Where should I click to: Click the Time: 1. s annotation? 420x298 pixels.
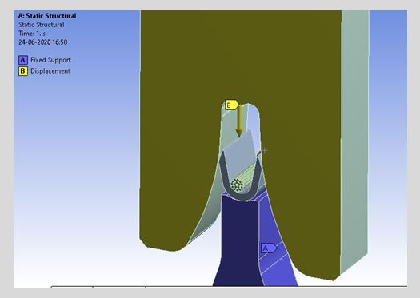pyautogui.click(x=32, y=34)
